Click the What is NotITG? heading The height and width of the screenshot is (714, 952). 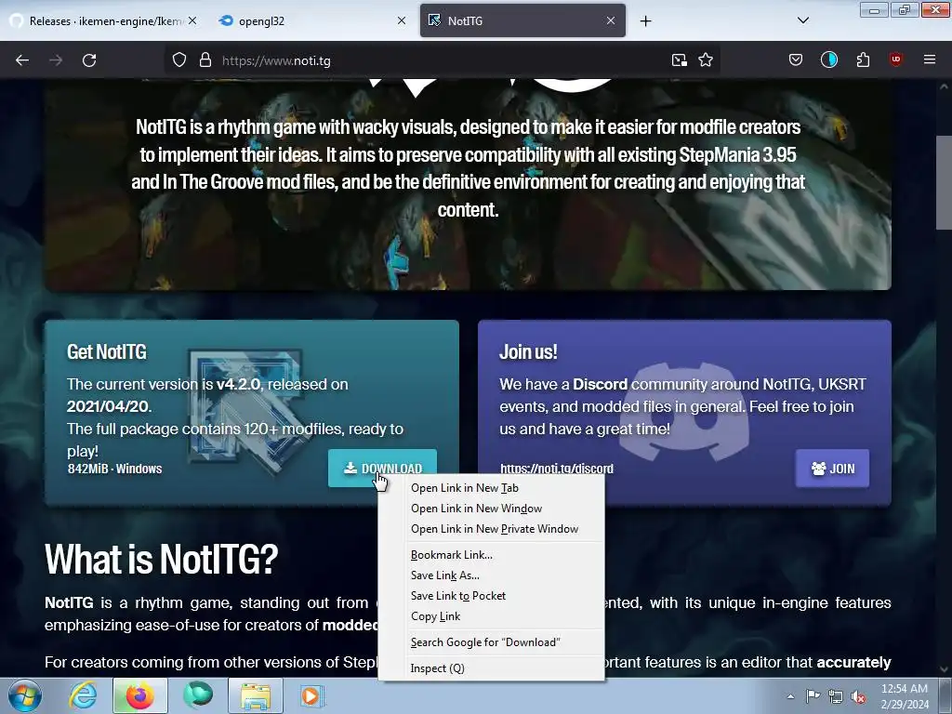pyautogui.click(x=161, y=559)
